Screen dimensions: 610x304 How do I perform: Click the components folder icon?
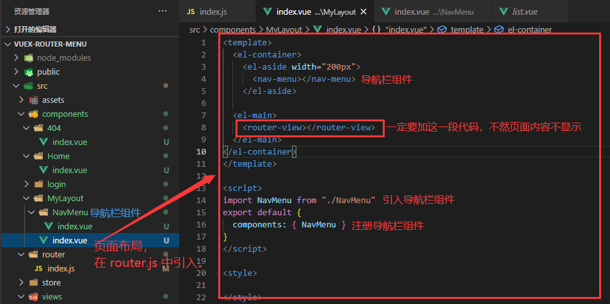[x=34, y=114]
